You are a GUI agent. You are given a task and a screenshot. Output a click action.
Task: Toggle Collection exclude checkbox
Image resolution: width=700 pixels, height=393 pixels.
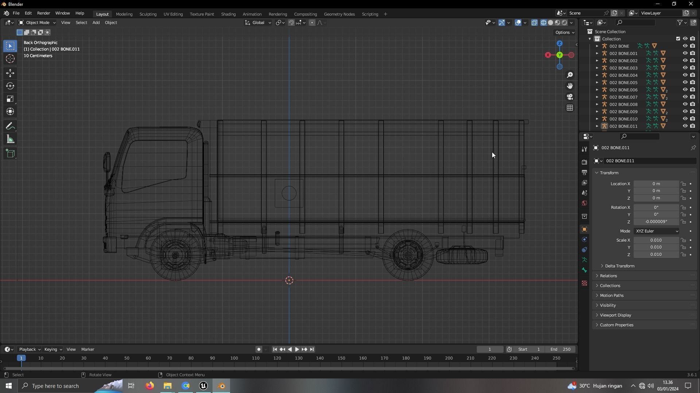[678, 39]
